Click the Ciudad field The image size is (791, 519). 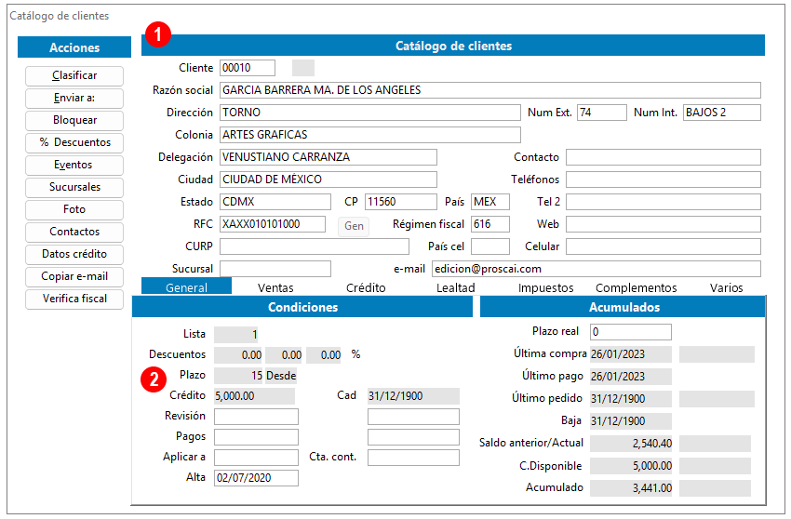click(x=328, y=180)
